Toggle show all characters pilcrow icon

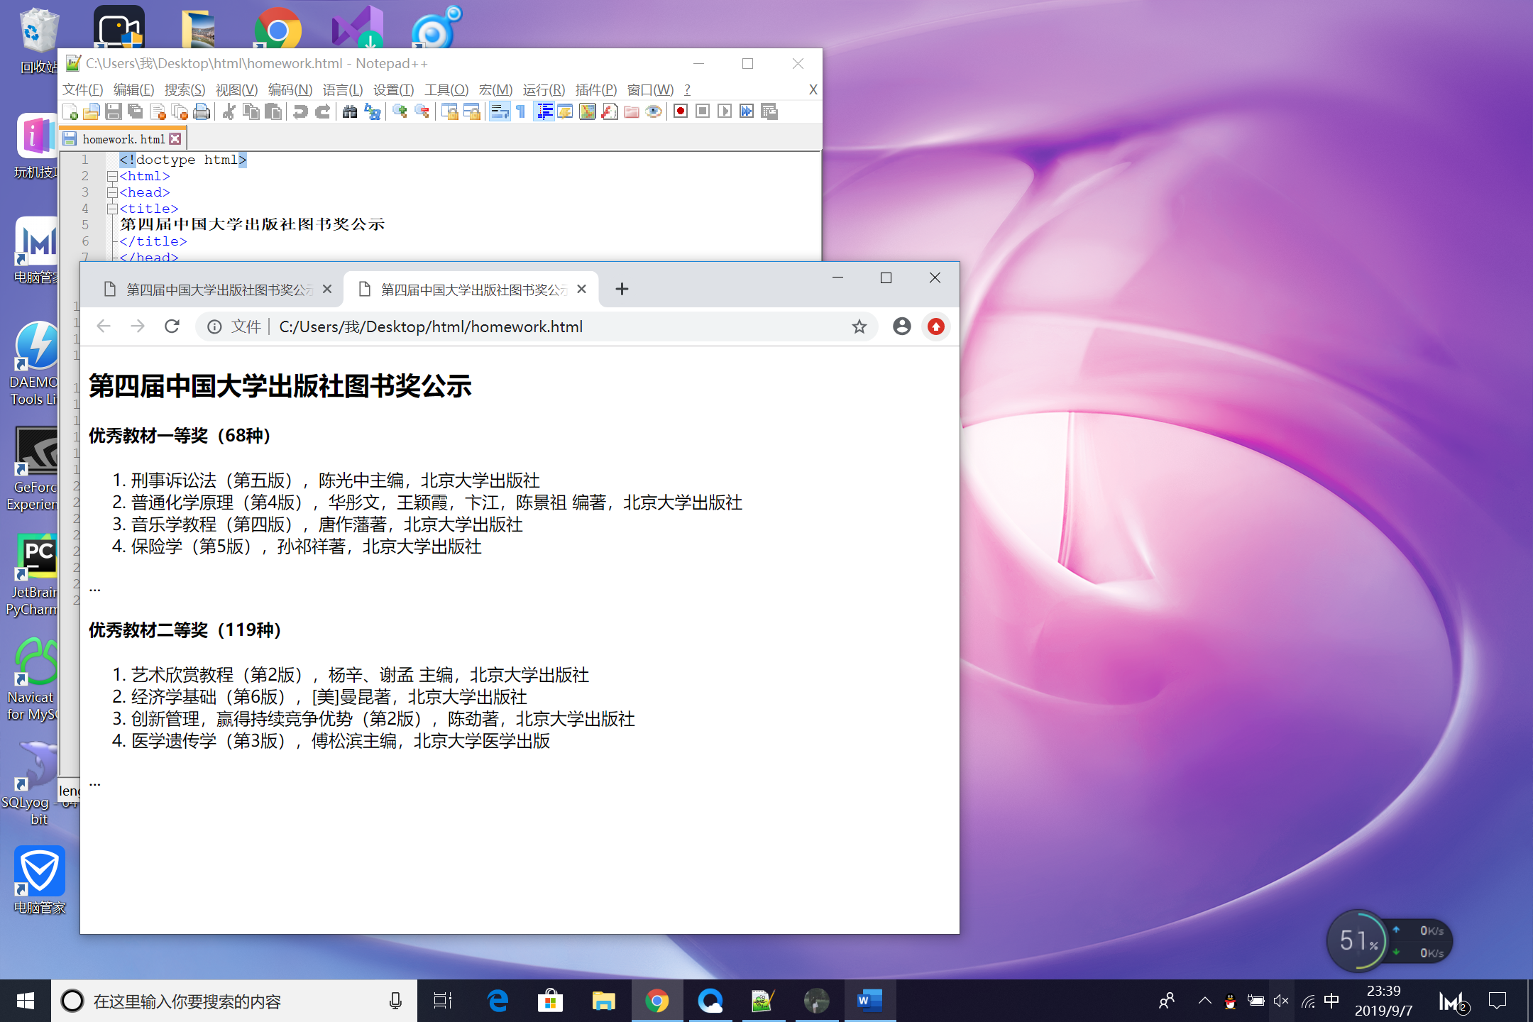click(521, 111)
